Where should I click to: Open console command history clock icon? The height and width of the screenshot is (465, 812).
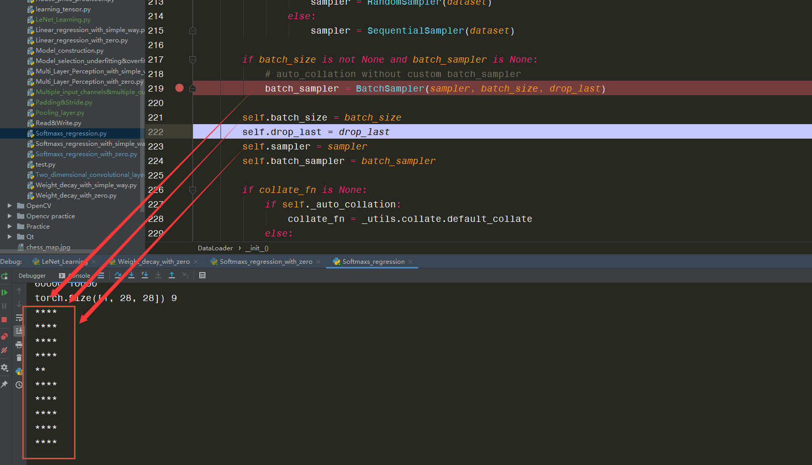[19, 385]
